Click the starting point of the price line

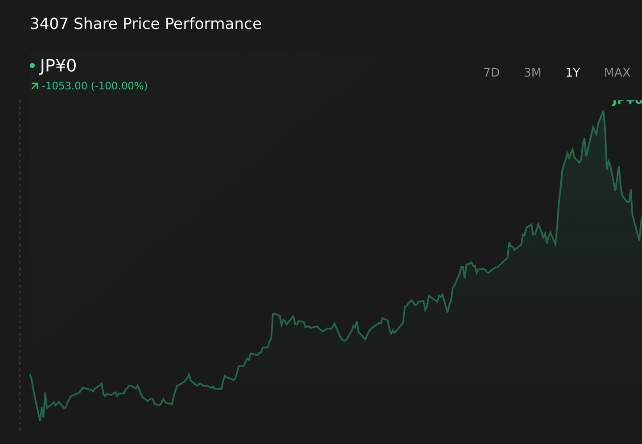30,374
